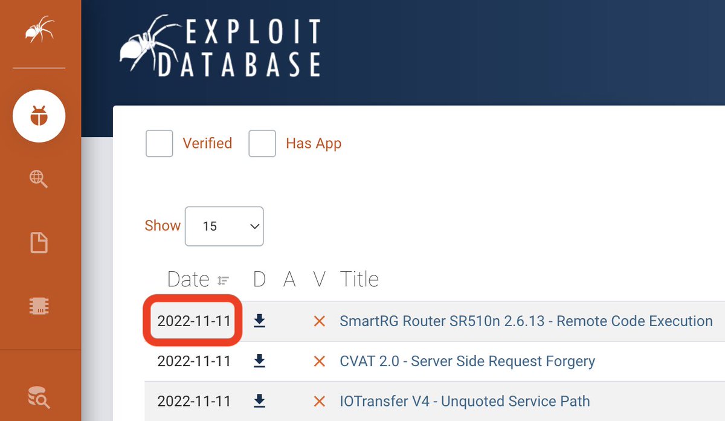Open IOTransfer V4 Unquoted Service Path link
The width and height of the screenshot is (725, 421).
click(465, 401)
